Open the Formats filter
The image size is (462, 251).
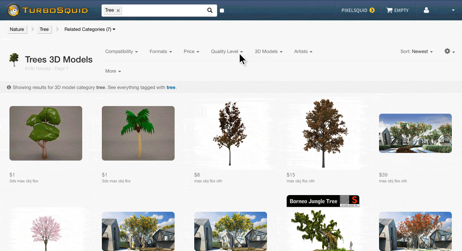click(x=161, y=52)
